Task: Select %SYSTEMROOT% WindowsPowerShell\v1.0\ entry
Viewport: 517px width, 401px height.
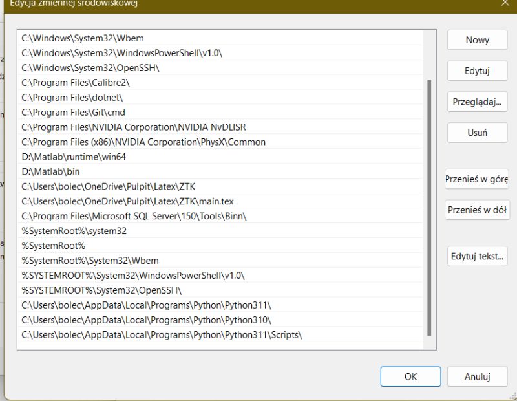Action: [x=220, y=276]
